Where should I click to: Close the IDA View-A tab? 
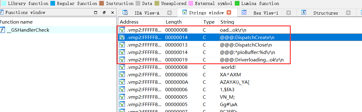coord(169,13)
